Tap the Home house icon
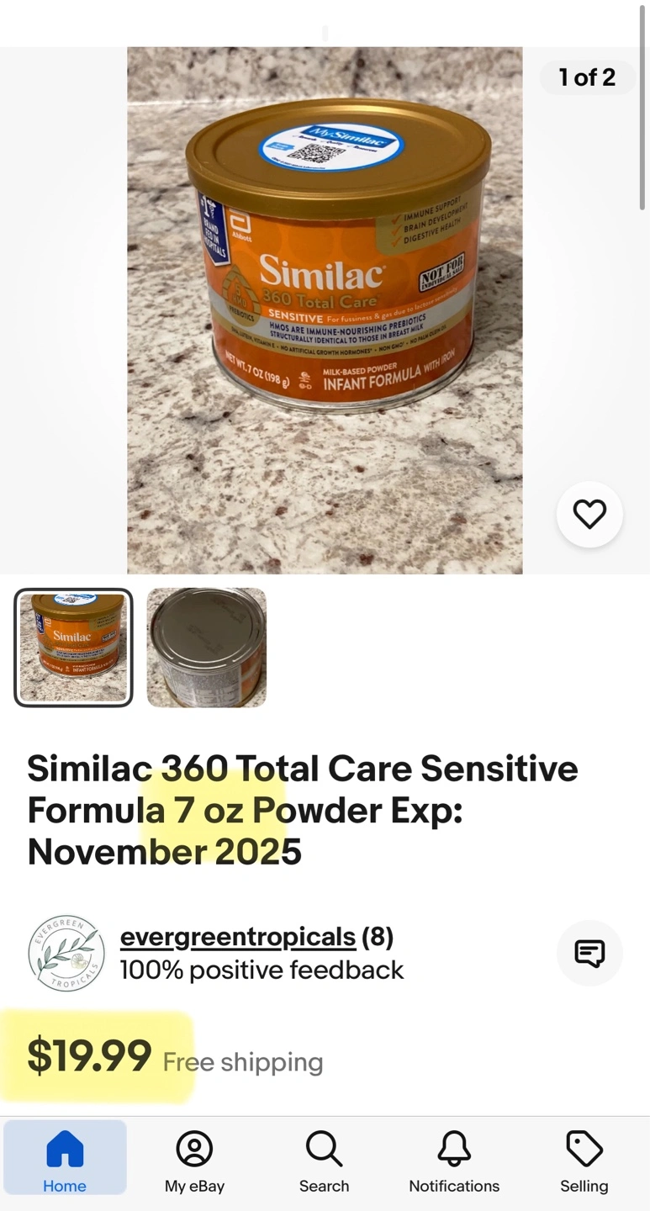650x1211 pixels. [x=65, y=1149]
